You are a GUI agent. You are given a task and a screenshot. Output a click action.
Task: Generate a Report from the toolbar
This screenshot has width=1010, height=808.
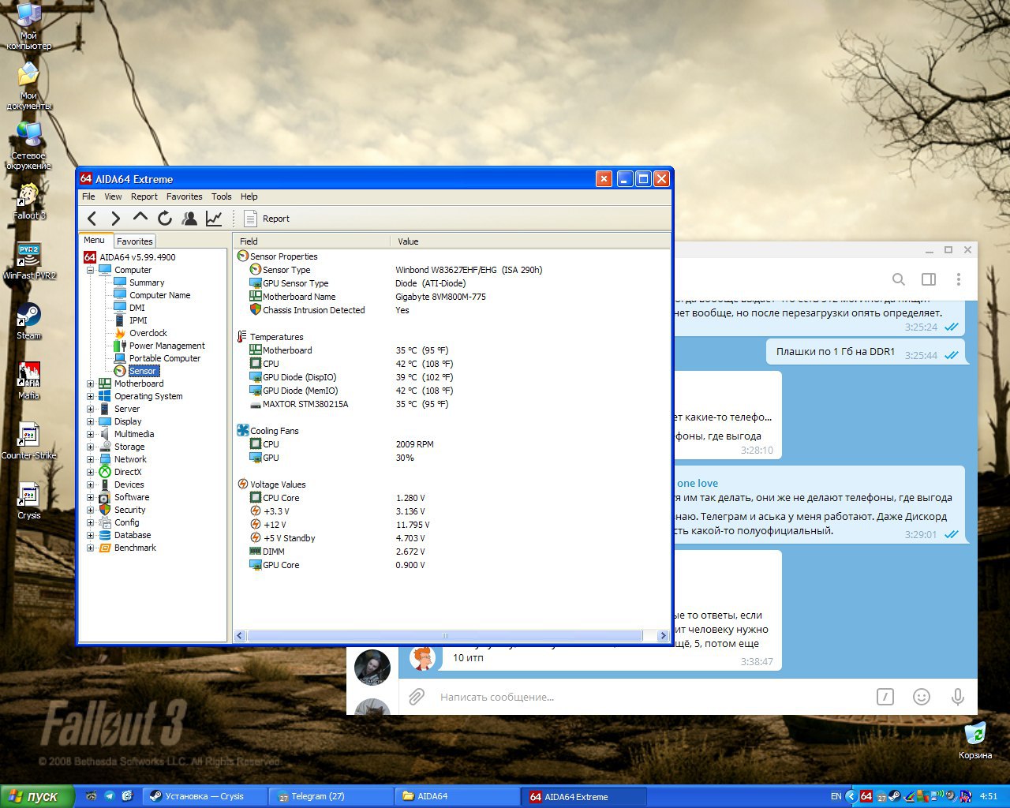(267, 219)
